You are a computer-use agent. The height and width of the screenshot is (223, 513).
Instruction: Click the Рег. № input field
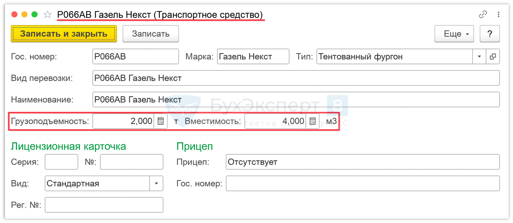click(x=104, y=205)
